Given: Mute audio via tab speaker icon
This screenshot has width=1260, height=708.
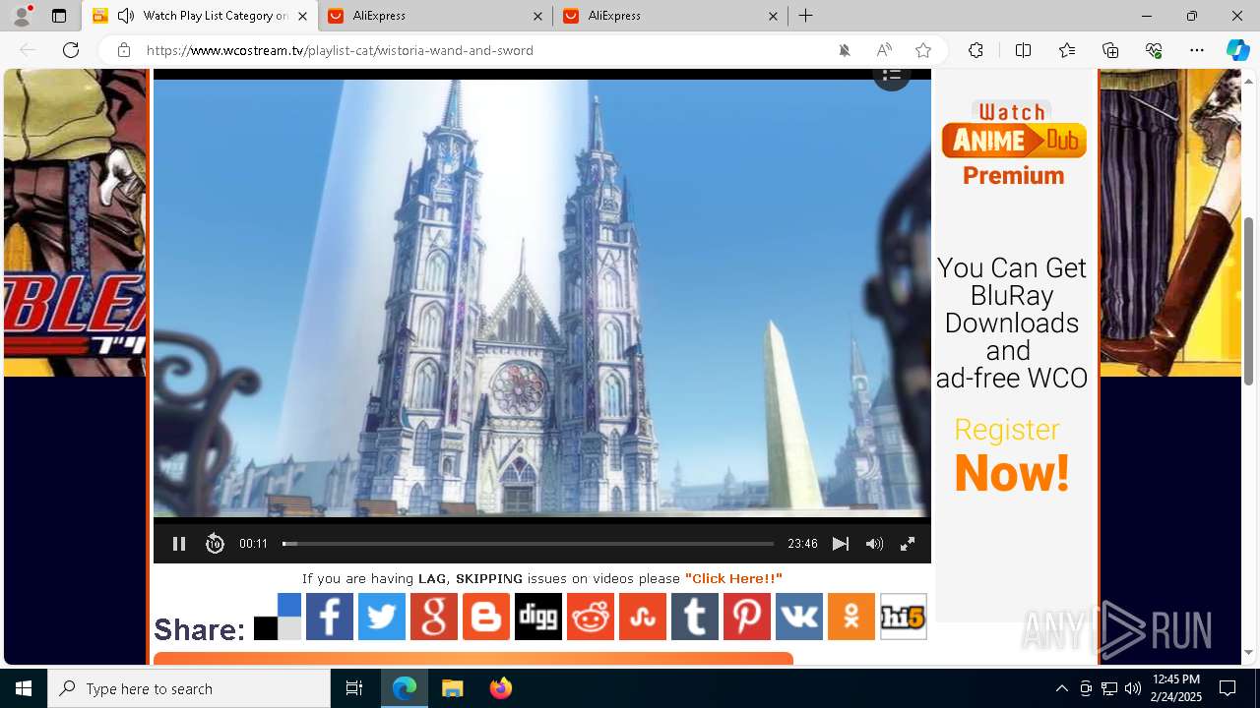Looking at the screenshot, I should (x=125, y=16).
